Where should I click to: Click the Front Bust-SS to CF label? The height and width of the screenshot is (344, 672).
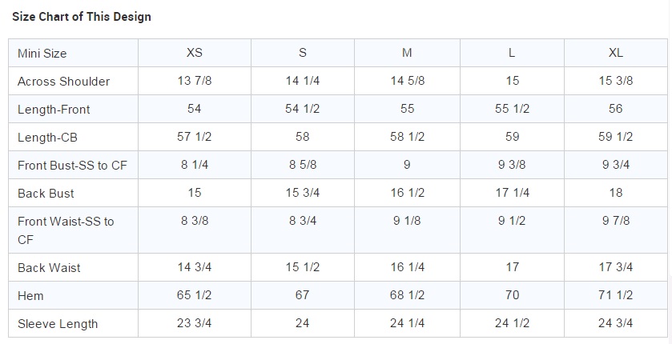click(x=72, y=166)
